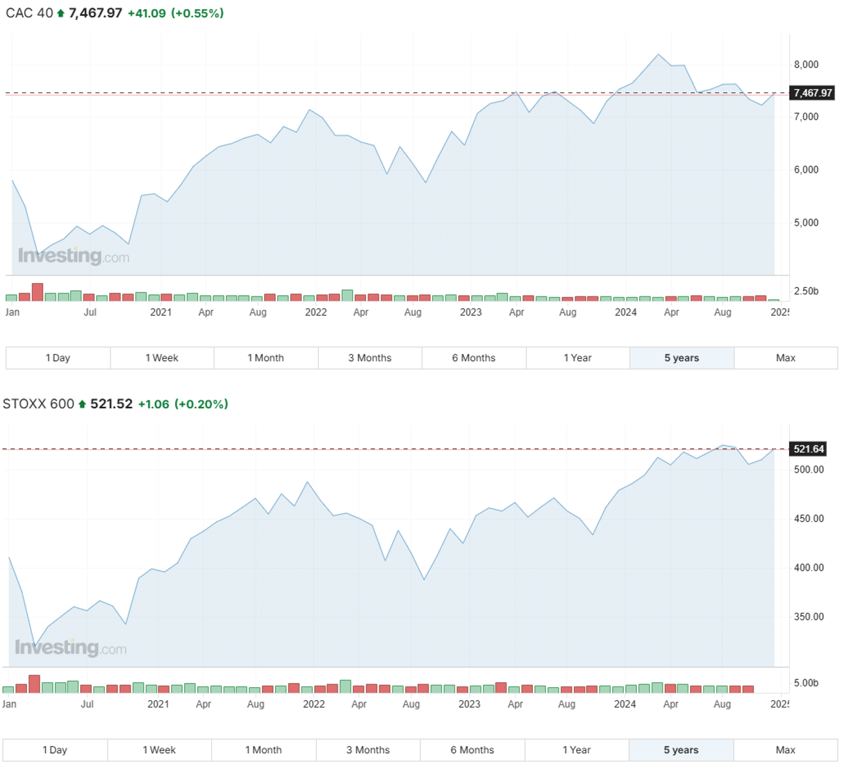Viewport: 849px width, 769px height.
Task: Click the 521.64 price label on STOXX 600 axis
Action: pyautogui.click(x=809, y=449)
